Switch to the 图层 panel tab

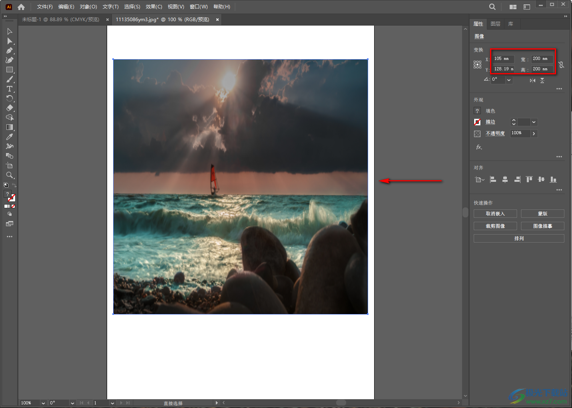pos(495,24)
